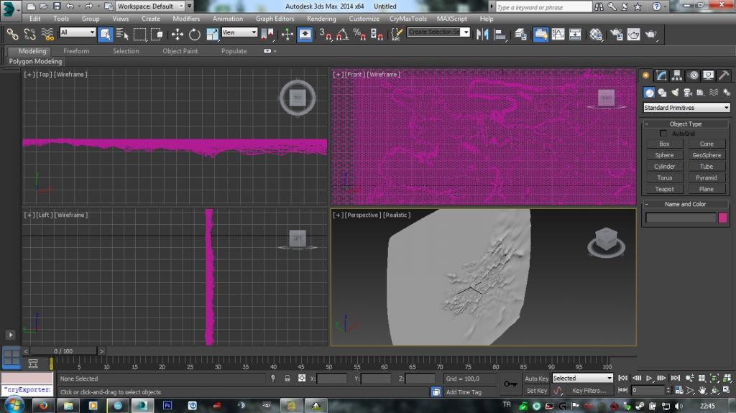This screenshot has height=413, width=736.
Task: Open the Create Selection Set dropdown
Action: click(438, 32)
